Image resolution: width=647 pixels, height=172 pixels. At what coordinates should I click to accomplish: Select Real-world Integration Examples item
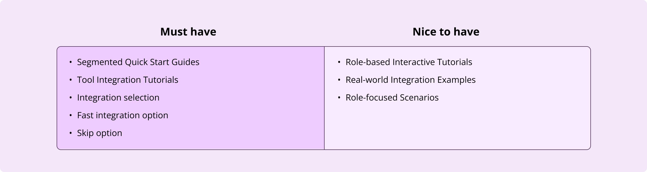[x=411, y=80]
